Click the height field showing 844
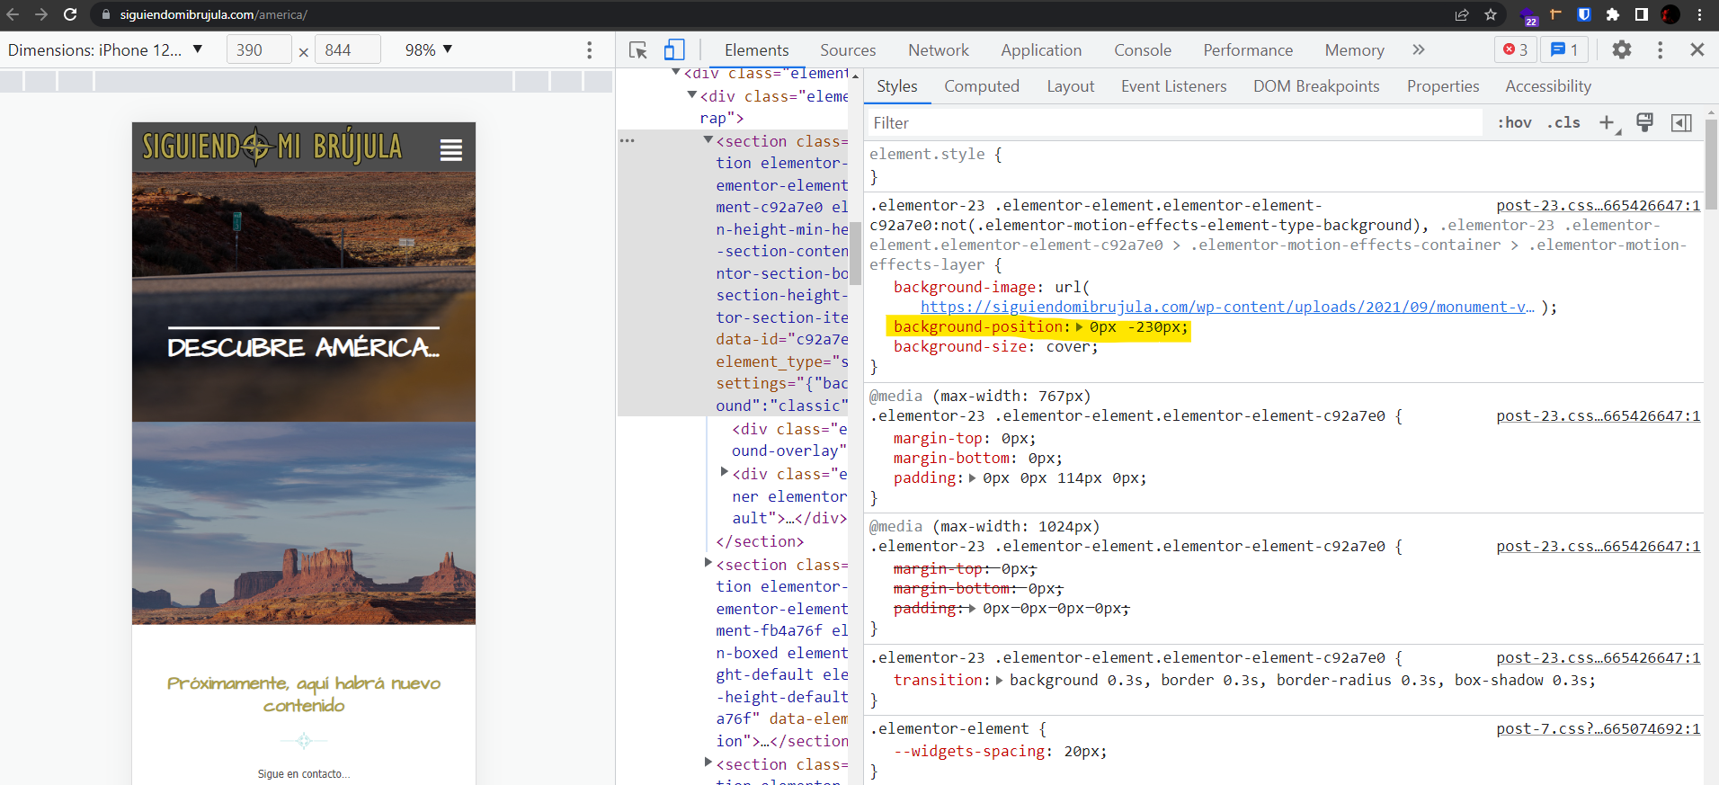This screenshot has width=1719, height=785. pyautogui.click(x=348, y=50)
